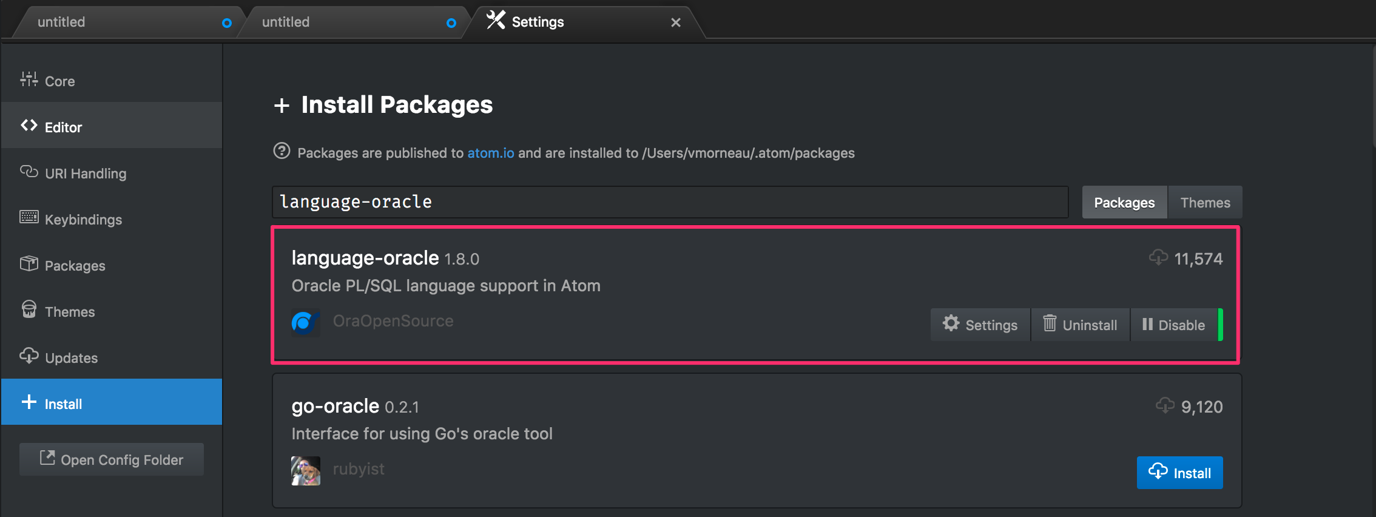Click the Open Config Folder button
The image size is (1376, 517).
coord(112,459)
